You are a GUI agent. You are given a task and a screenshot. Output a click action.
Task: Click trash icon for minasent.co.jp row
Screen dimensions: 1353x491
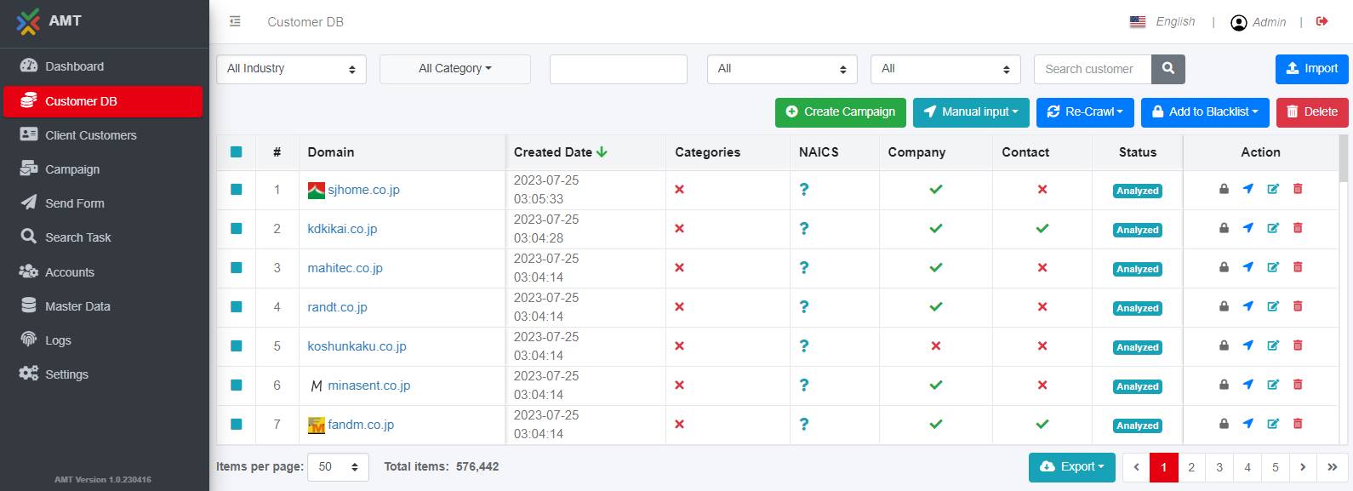tap(1298, 385)
